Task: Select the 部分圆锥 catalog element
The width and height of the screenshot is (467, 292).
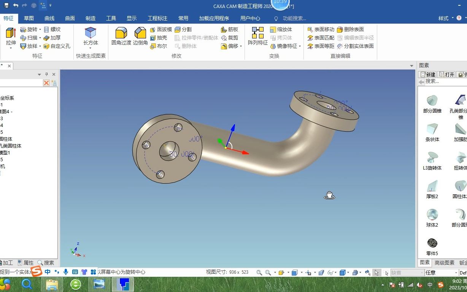Action: point(432,104)
